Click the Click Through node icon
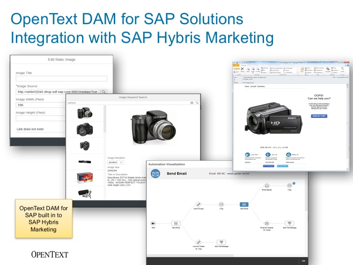The height and width of the screenshot is (265, 353). (199, 204)
